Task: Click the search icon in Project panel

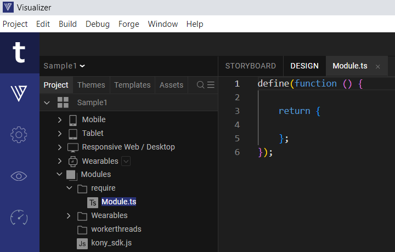Action: (x=200, y=85)
